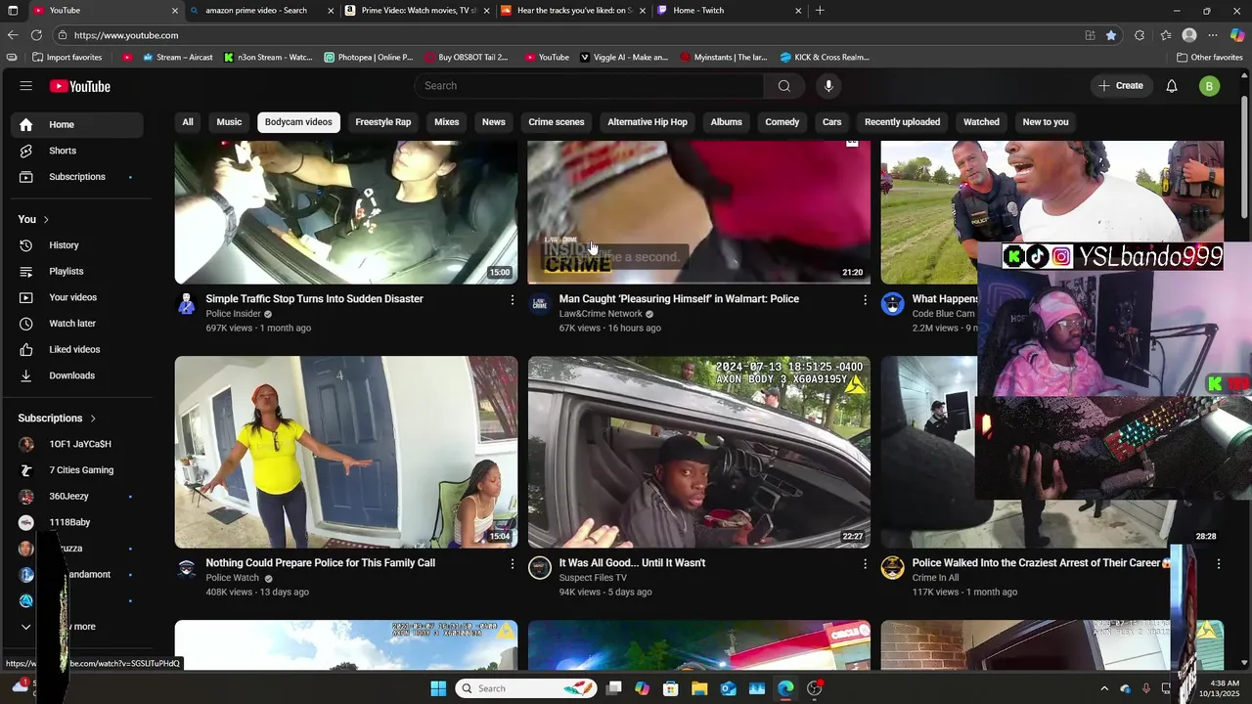Image resolution: width=1252 pixels, height=704 pixels.
Task: Select the All filter chip
Action: (188, 122)
